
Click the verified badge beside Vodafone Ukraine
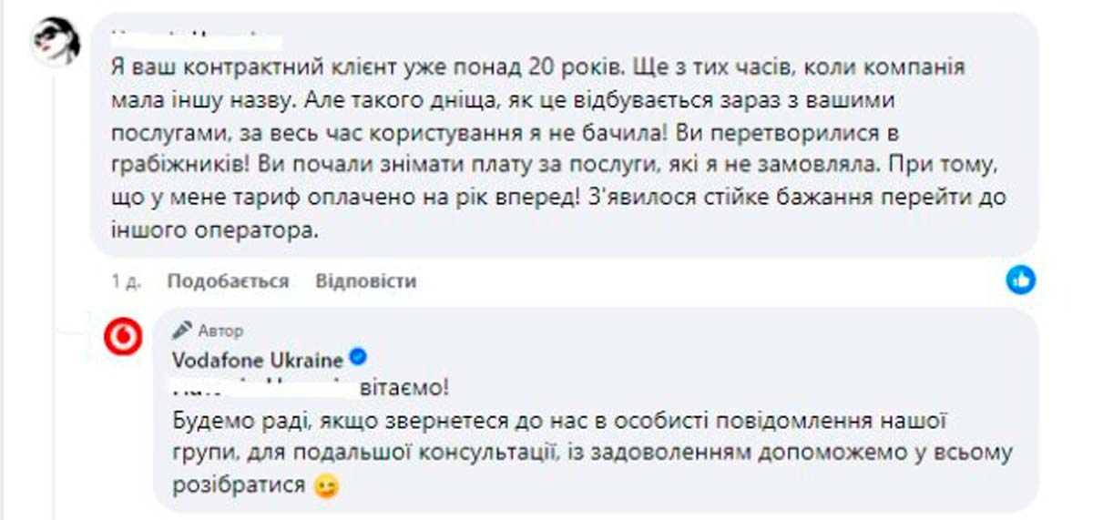359,358
